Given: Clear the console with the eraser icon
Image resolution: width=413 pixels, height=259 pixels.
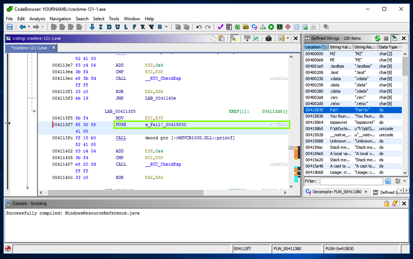Looking at the screenshot, I should pyautogui.click(x=395, y=204).
